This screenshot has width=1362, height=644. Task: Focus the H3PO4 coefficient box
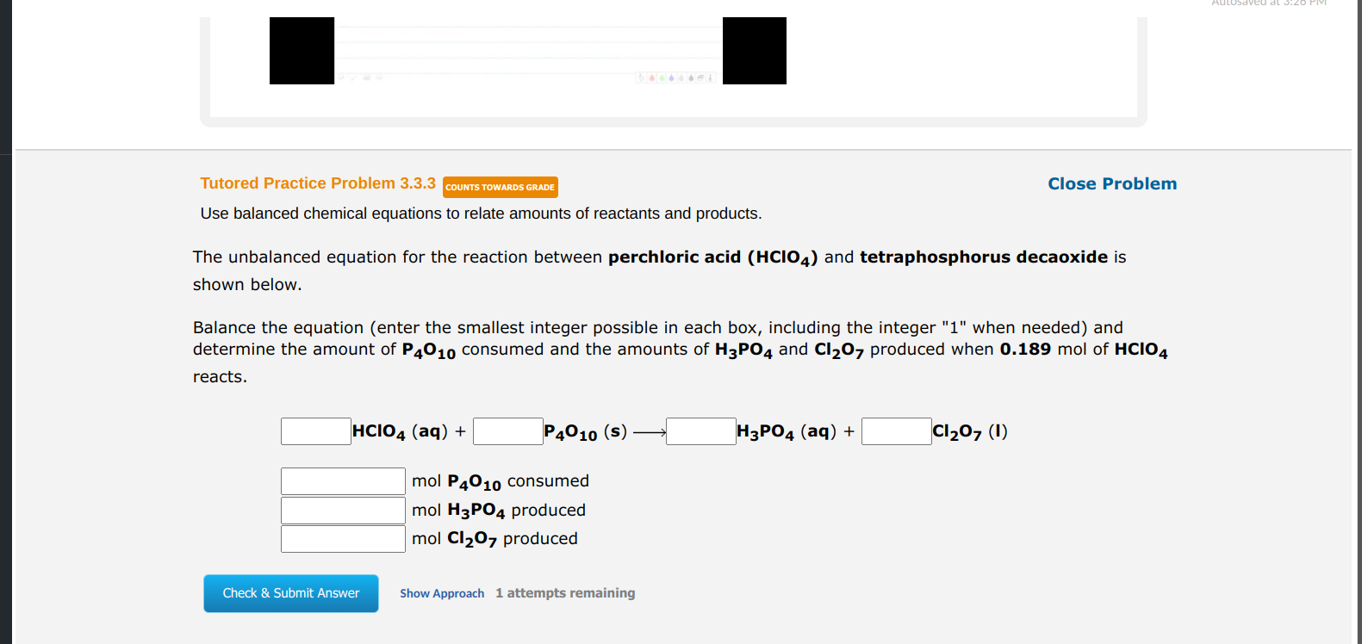point(700,431)
